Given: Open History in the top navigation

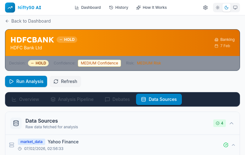Looking at the screenshot, I should [118, 8].
